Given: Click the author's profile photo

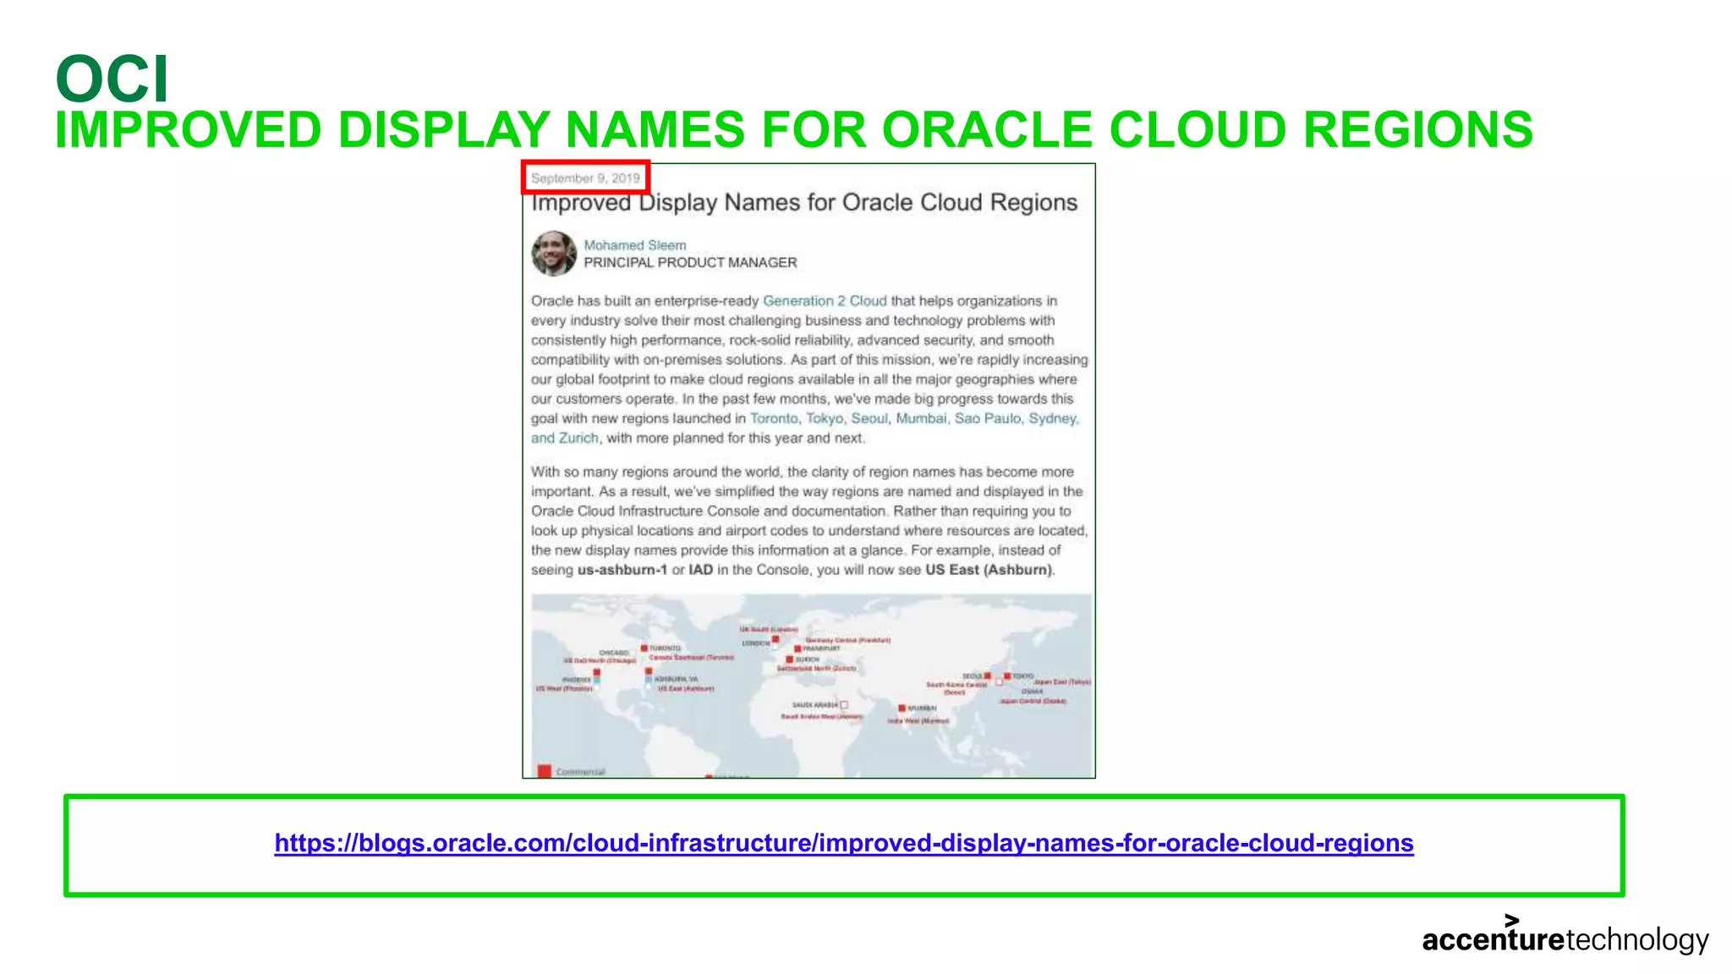Looking at the screenshot, I should coord(554,254).
